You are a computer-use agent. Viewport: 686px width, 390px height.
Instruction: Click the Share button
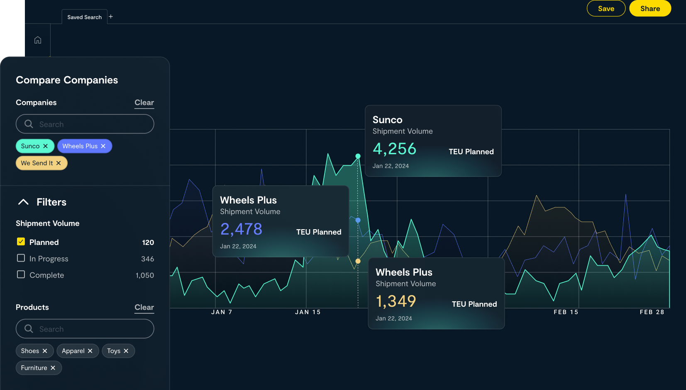650,8
